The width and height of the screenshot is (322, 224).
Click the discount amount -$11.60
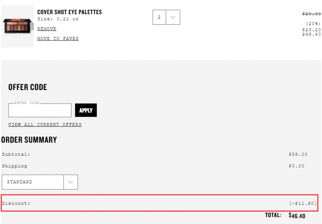[303, 203]
